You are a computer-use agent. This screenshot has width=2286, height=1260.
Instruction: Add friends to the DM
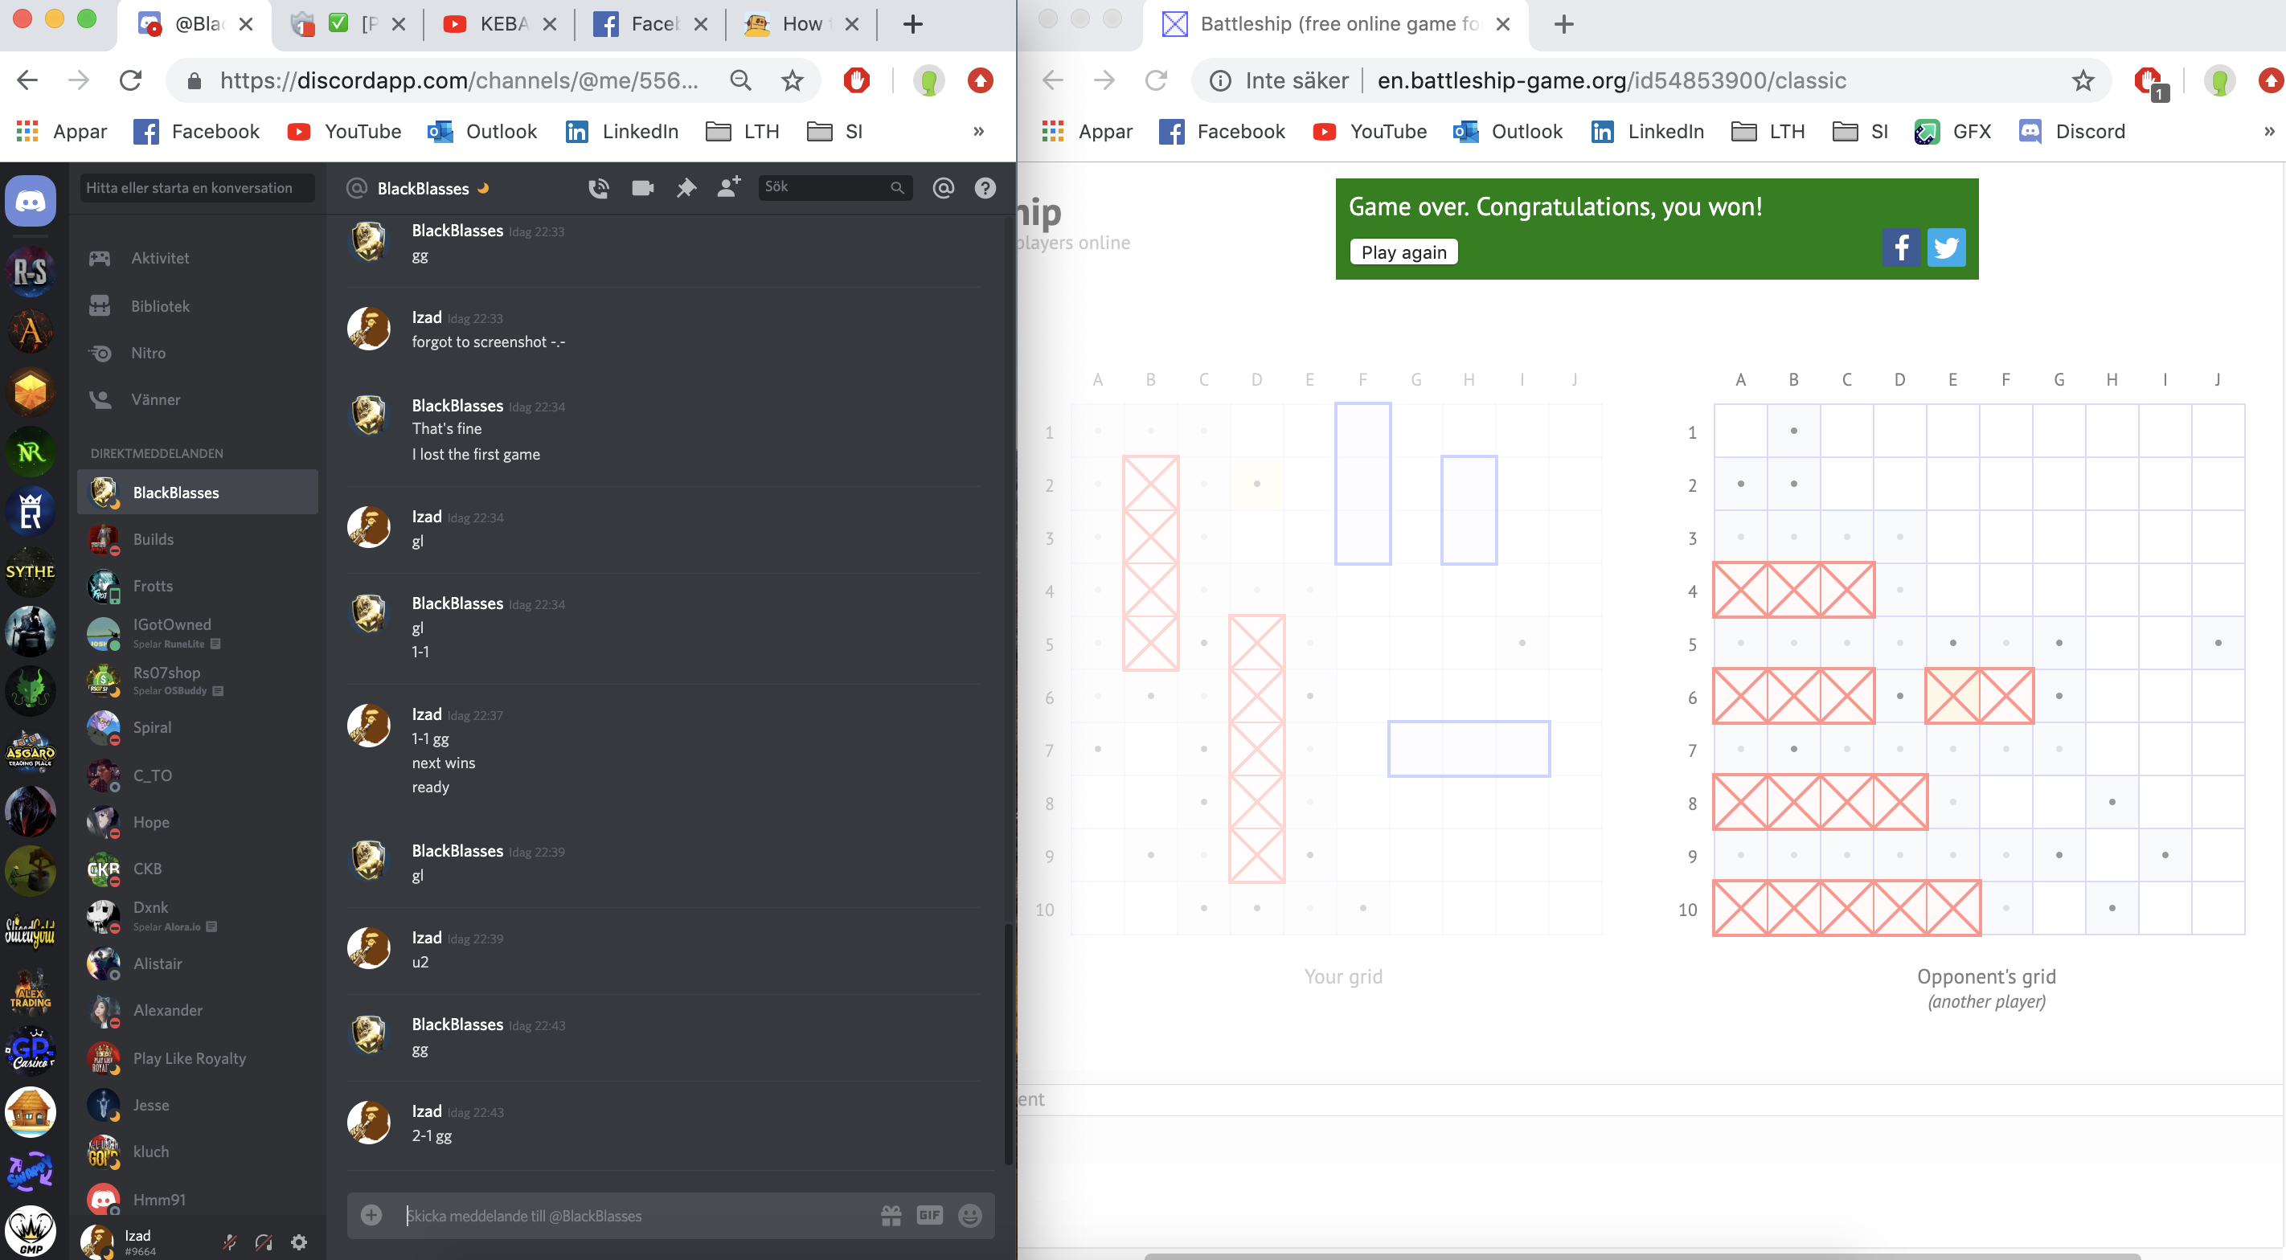[728, 187]
